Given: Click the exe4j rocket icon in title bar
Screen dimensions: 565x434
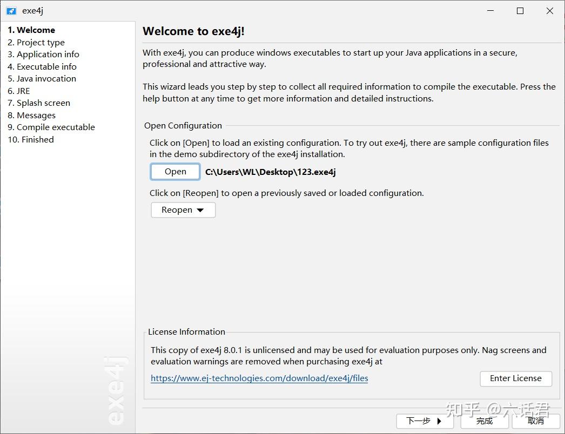Looking at the screenshot, I should tap(11, 11).
